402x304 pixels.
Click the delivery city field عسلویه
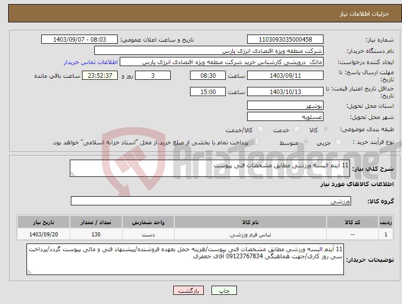click(x=285, y=117)
